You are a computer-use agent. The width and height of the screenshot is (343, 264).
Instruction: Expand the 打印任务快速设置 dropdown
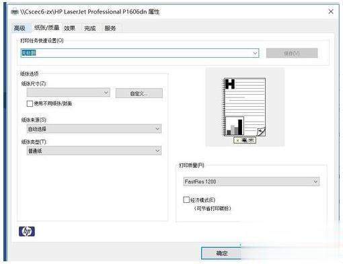[x=255, y=53]
